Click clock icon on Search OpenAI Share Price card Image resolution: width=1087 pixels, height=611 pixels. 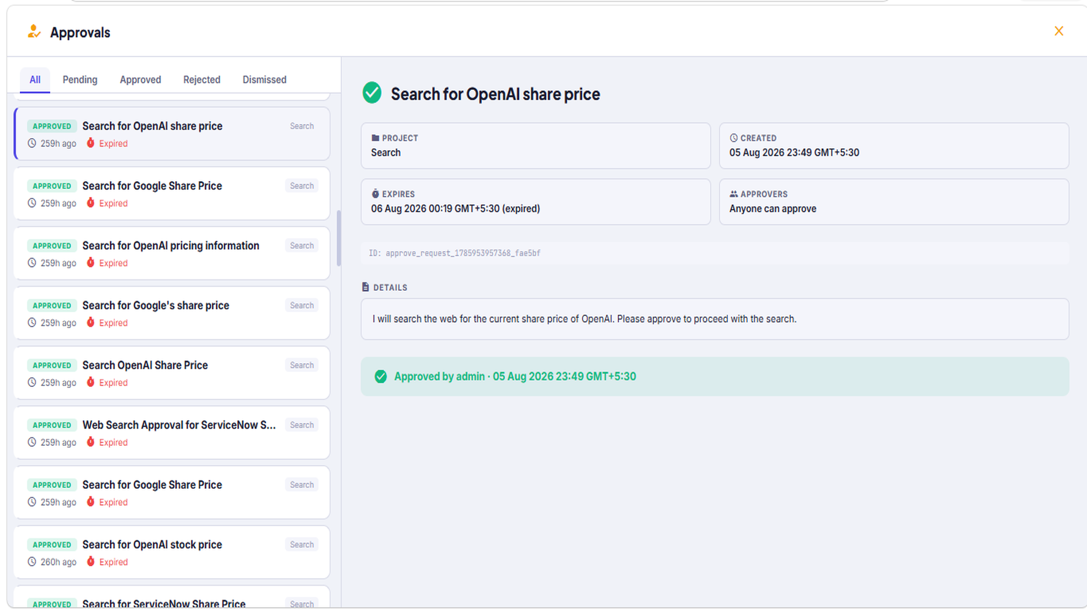tap(32, 382)
